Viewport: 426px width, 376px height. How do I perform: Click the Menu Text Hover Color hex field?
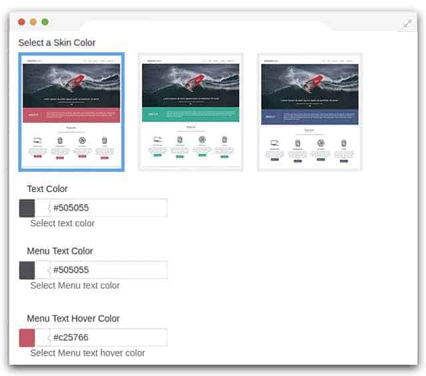point(108,337)
